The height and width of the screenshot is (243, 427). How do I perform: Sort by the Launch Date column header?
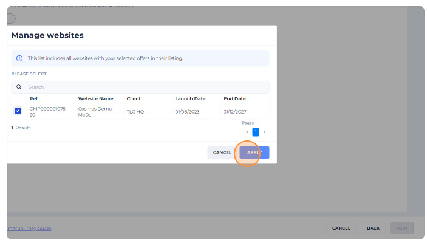(190, 98)
